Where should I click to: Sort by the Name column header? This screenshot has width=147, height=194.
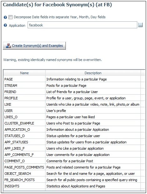point(24,73)
